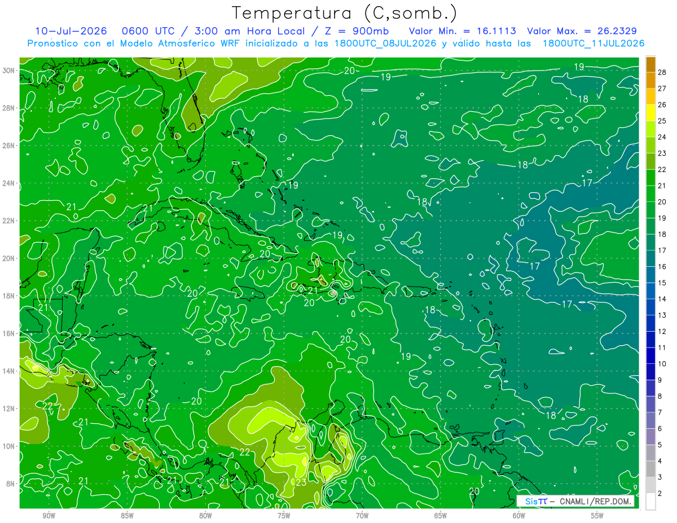
Task: Click the 8N latitude axis label
Action: click(x=11, y=484)
